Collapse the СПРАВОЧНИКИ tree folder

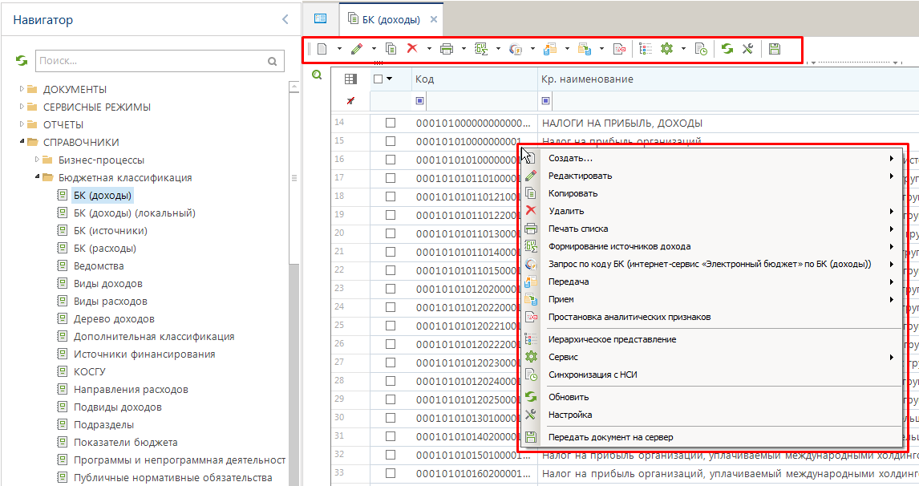point(22,142)
